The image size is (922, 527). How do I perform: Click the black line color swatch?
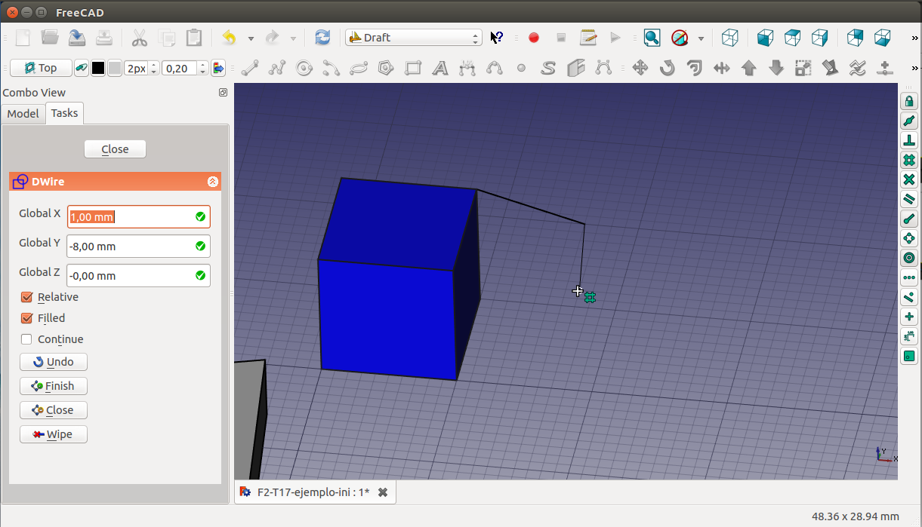(x=98, y=69)
